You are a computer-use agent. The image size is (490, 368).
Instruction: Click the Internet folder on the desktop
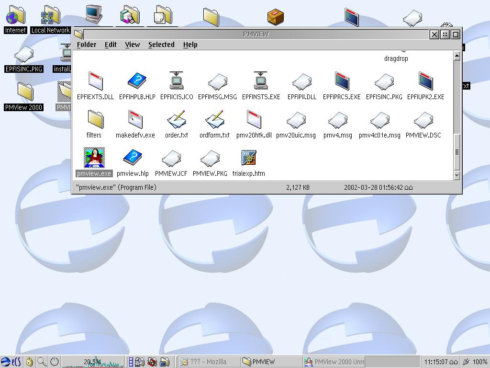(x=15, y=15)
